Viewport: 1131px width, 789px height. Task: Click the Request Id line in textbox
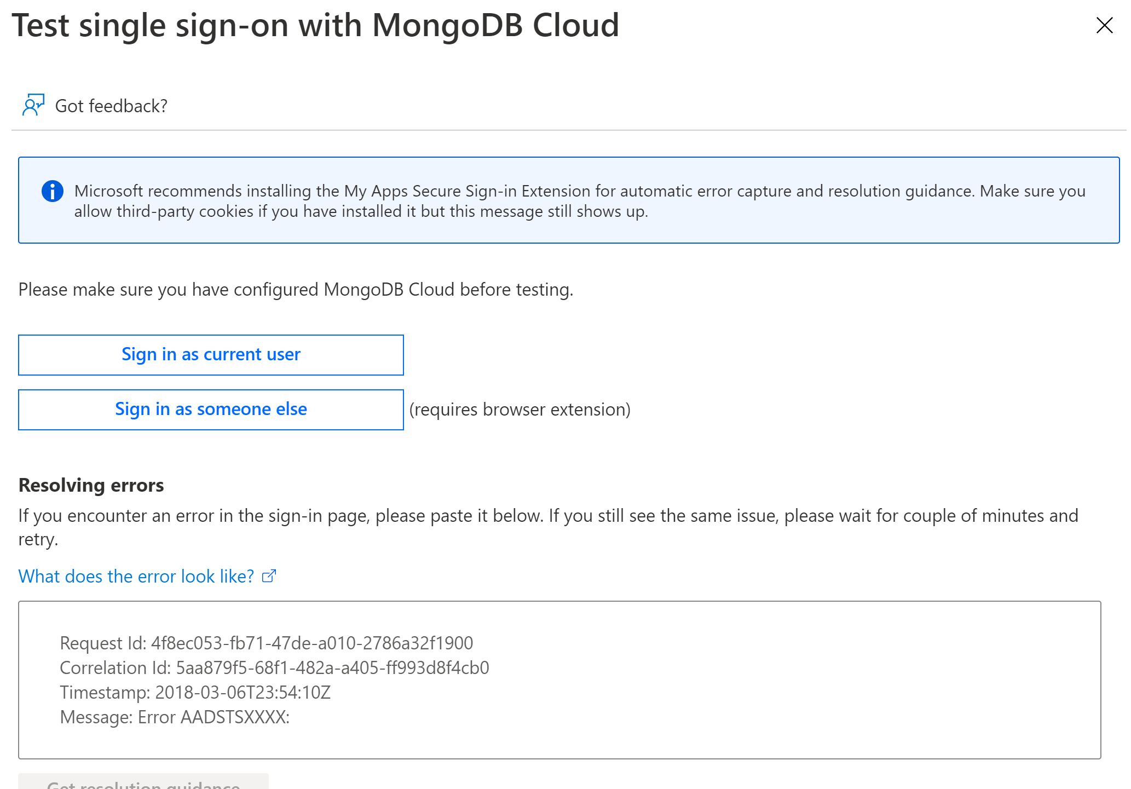pos(266,643)
